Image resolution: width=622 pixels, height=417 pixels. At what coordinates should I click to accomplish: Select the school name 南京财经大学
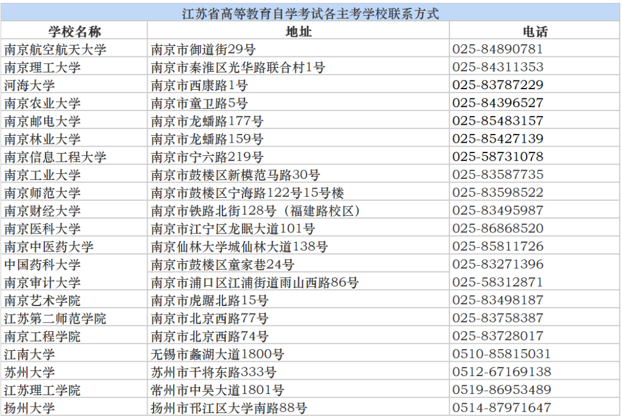[43, 211]
